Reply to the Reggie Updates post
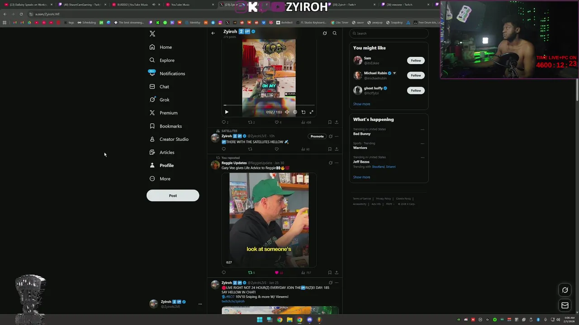This screenshot has height=325, width=579. coord(223,273)
